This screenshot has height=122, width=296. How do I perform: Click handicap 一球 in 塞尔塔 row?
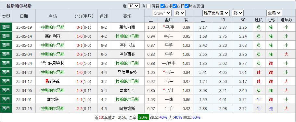169,99
